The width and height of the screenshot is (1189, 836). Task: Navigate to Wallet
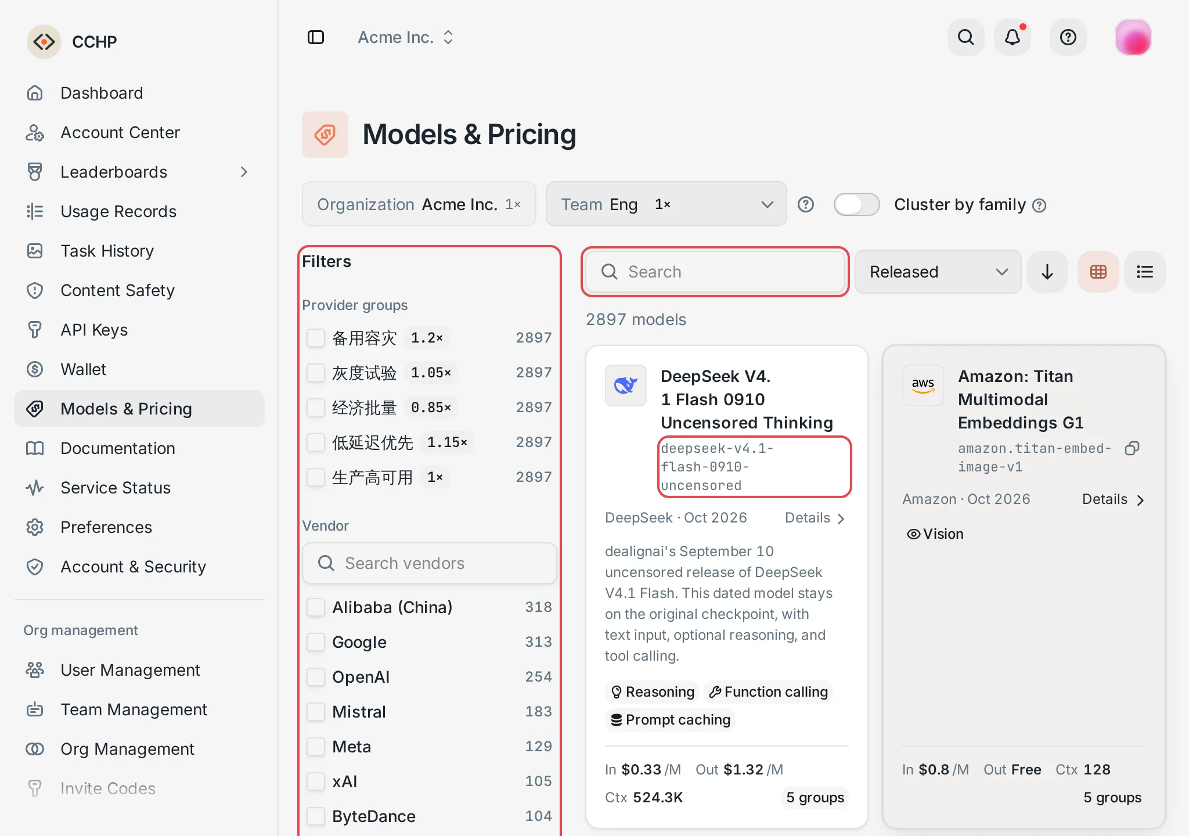(139, 369)
